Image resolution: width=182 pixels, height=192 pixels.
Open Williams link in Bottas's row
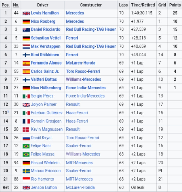click(74, 79)
